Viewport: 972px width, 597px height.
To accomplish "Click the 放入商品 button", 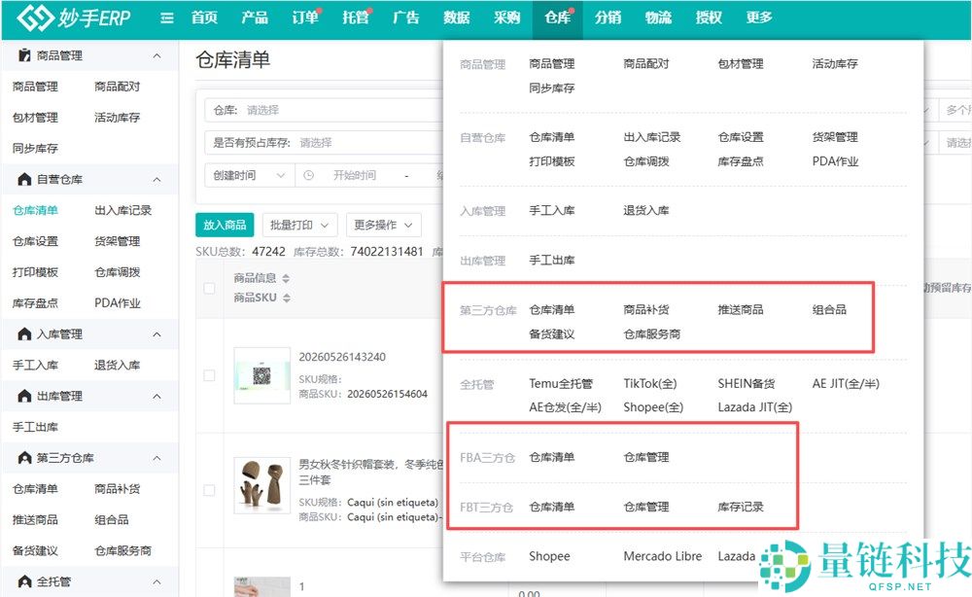I will (226, 225).
